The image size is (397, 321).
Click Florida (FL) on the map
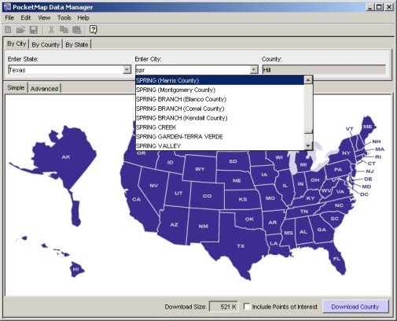coord(336,259)
